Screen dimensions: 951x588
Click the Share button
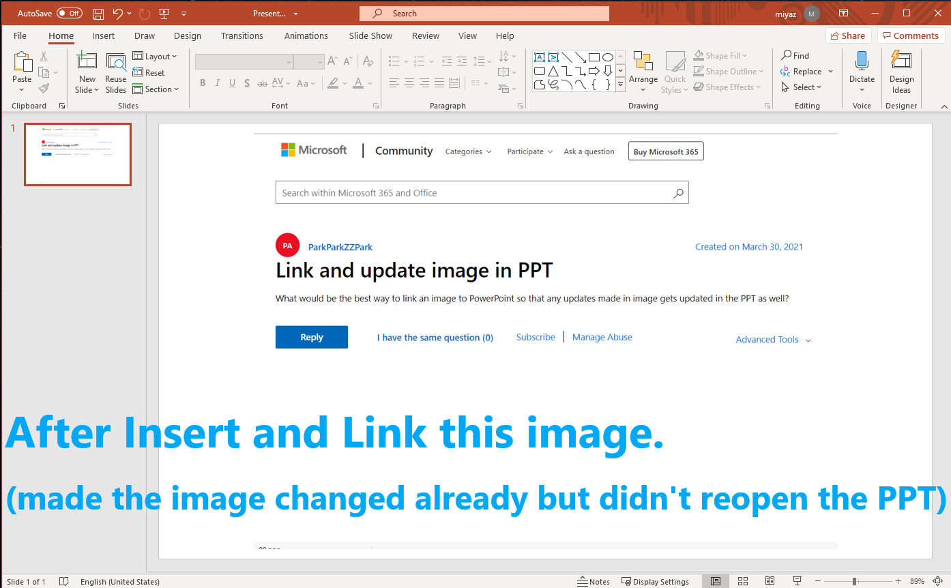[848, 36]
